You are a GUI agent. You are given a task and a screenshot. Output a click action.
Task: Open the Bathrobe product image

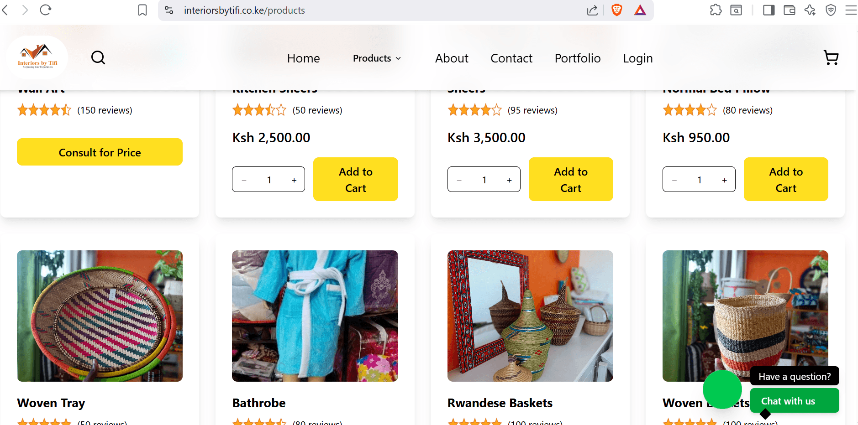click(x=315, y=316)
